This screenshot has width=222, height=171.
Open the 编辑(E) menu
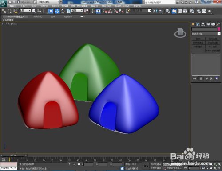(13, 6)
